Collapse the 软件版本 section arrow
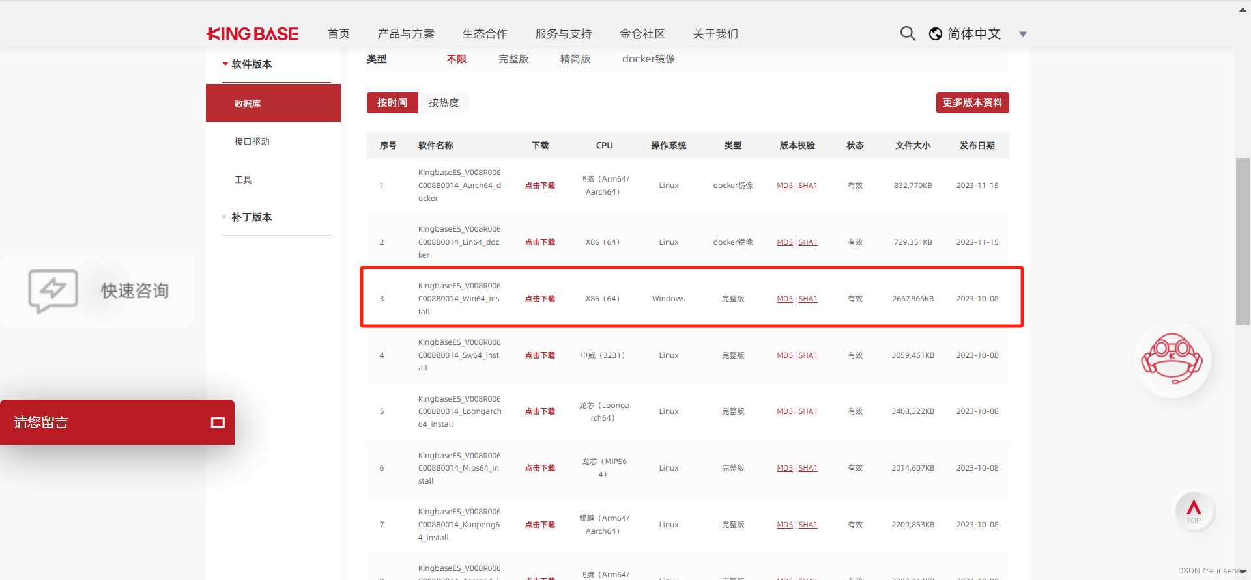Image resolution: width=1251 pixels, height=580 pixels. (225, 64)
